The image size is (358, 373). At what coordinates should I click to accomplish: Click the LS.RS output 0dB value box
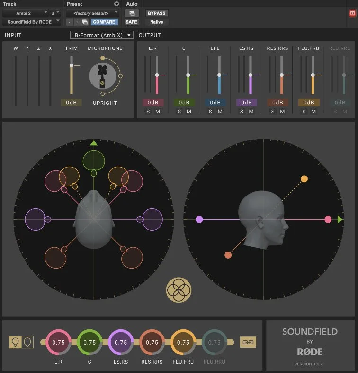(x=246, y=103)
